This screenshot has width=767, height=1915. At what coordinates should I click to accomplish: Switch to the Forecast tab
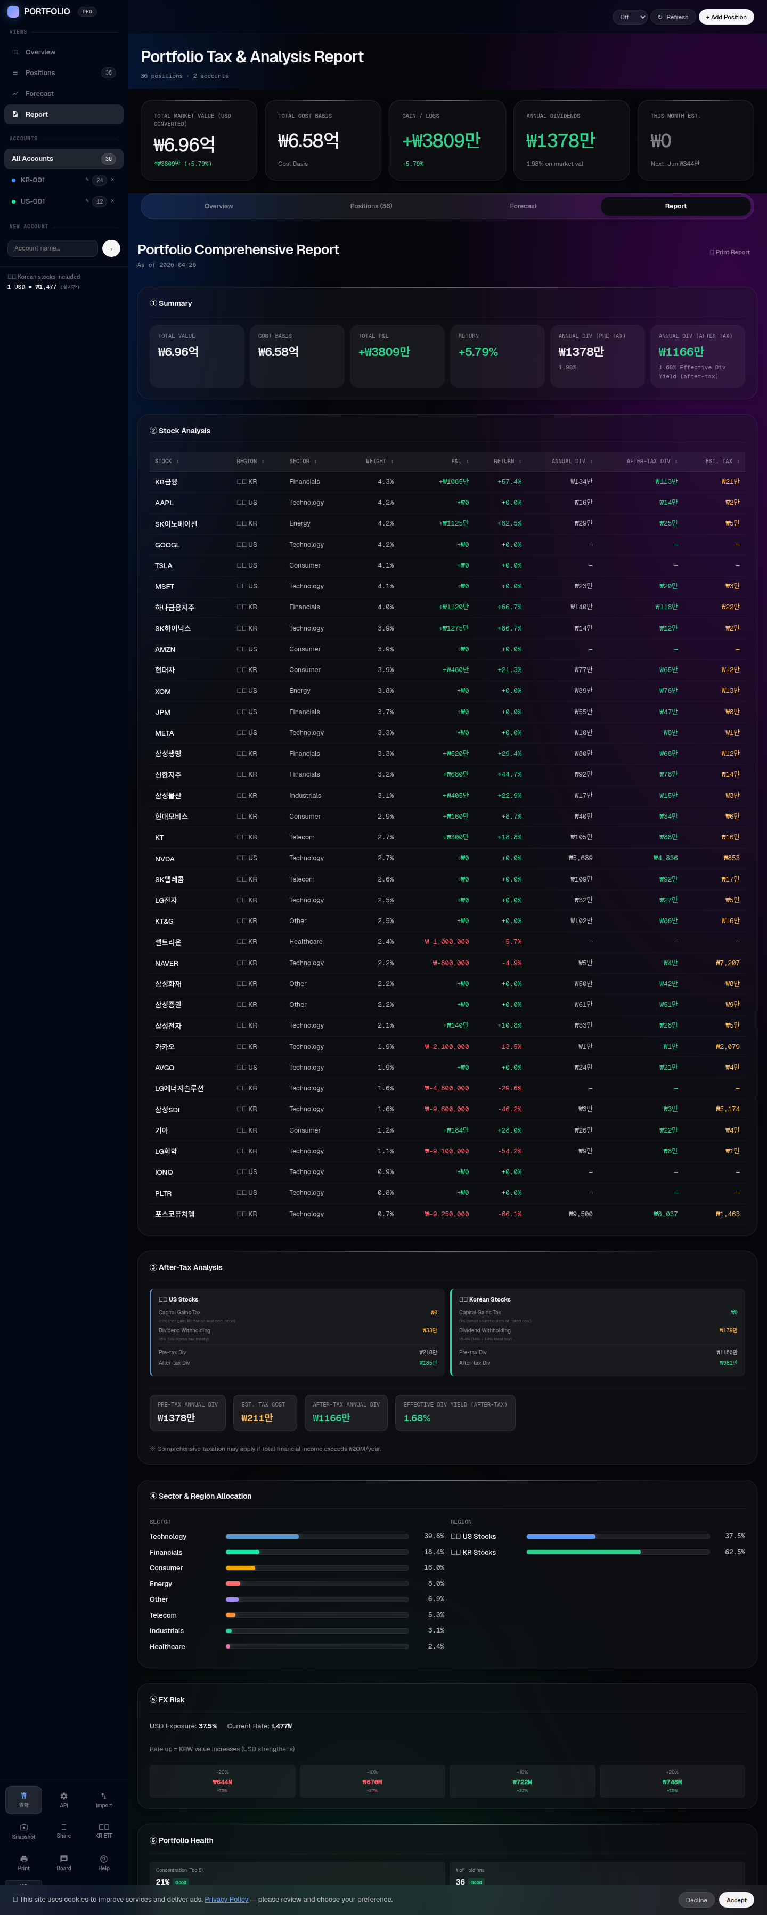(x=523, y=206)
